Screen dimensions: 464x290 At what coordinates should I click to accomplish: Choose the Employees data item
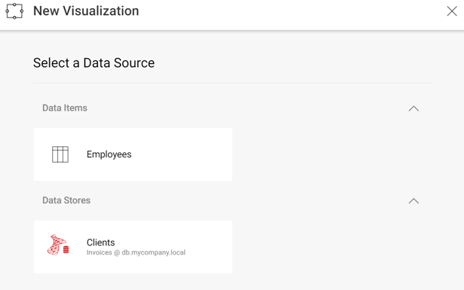(x=133, y=154)
